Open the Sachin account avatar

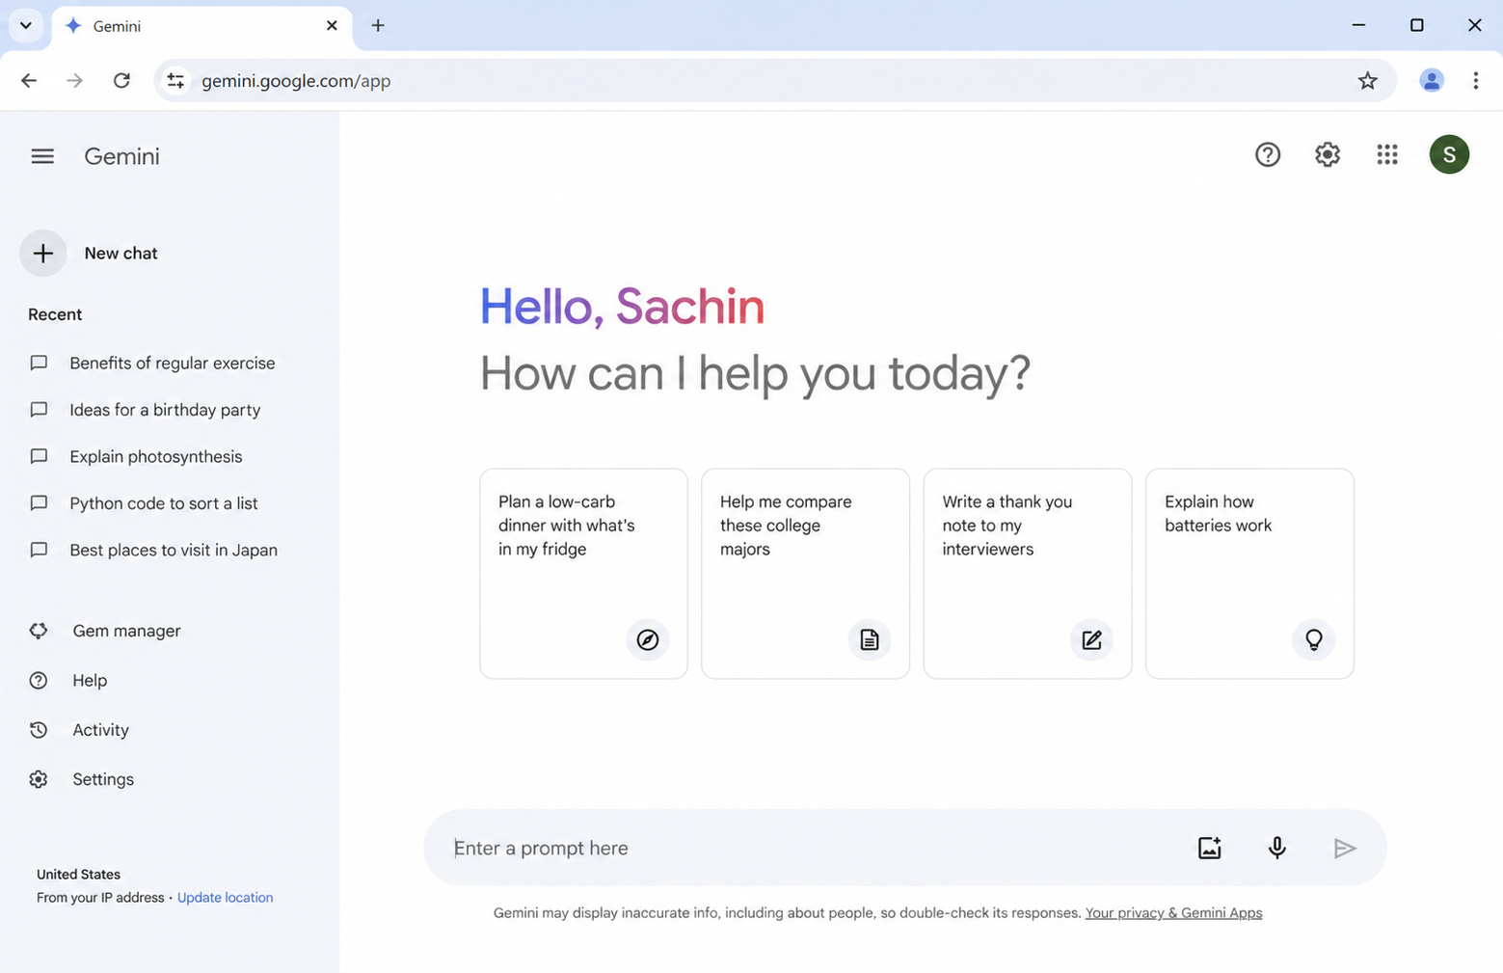[x=1449, y=154]
